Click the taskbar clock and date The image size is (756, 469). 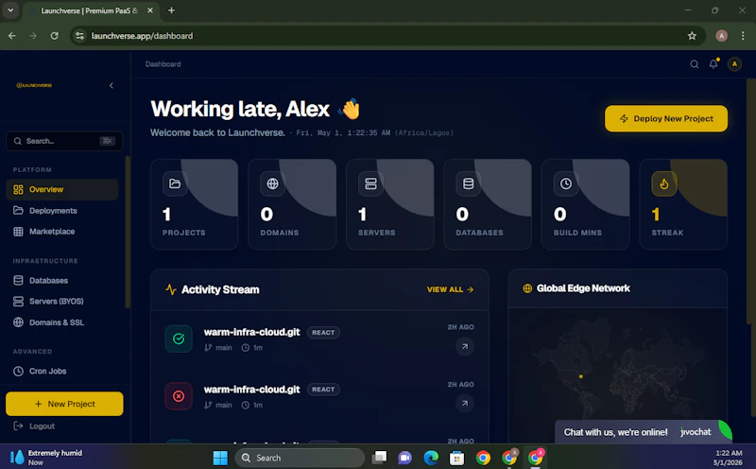pos(728,458)
